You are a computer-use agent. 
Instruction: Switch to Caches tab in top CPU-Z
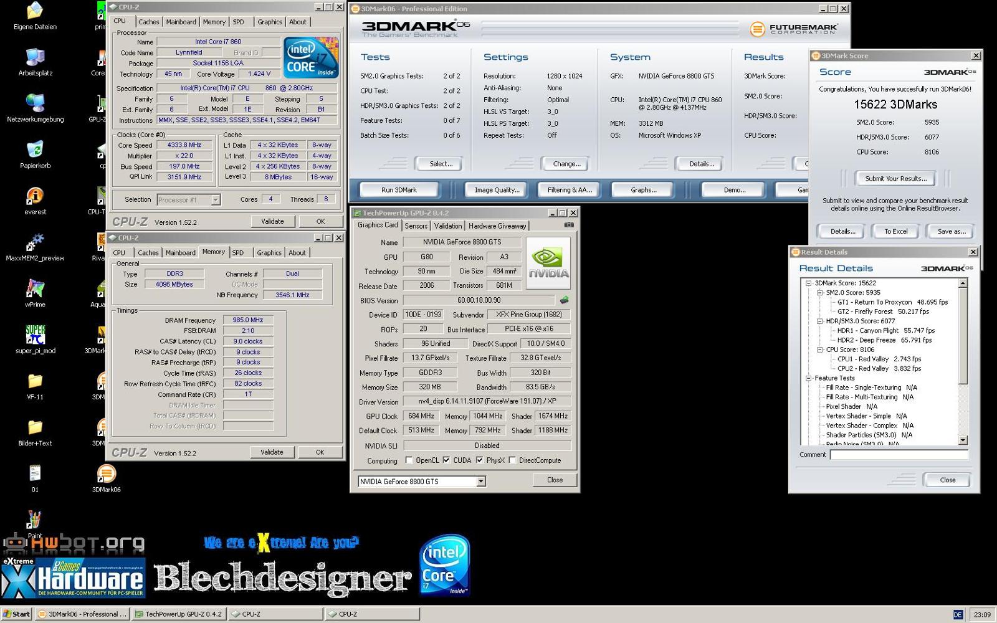click(148, 22)
